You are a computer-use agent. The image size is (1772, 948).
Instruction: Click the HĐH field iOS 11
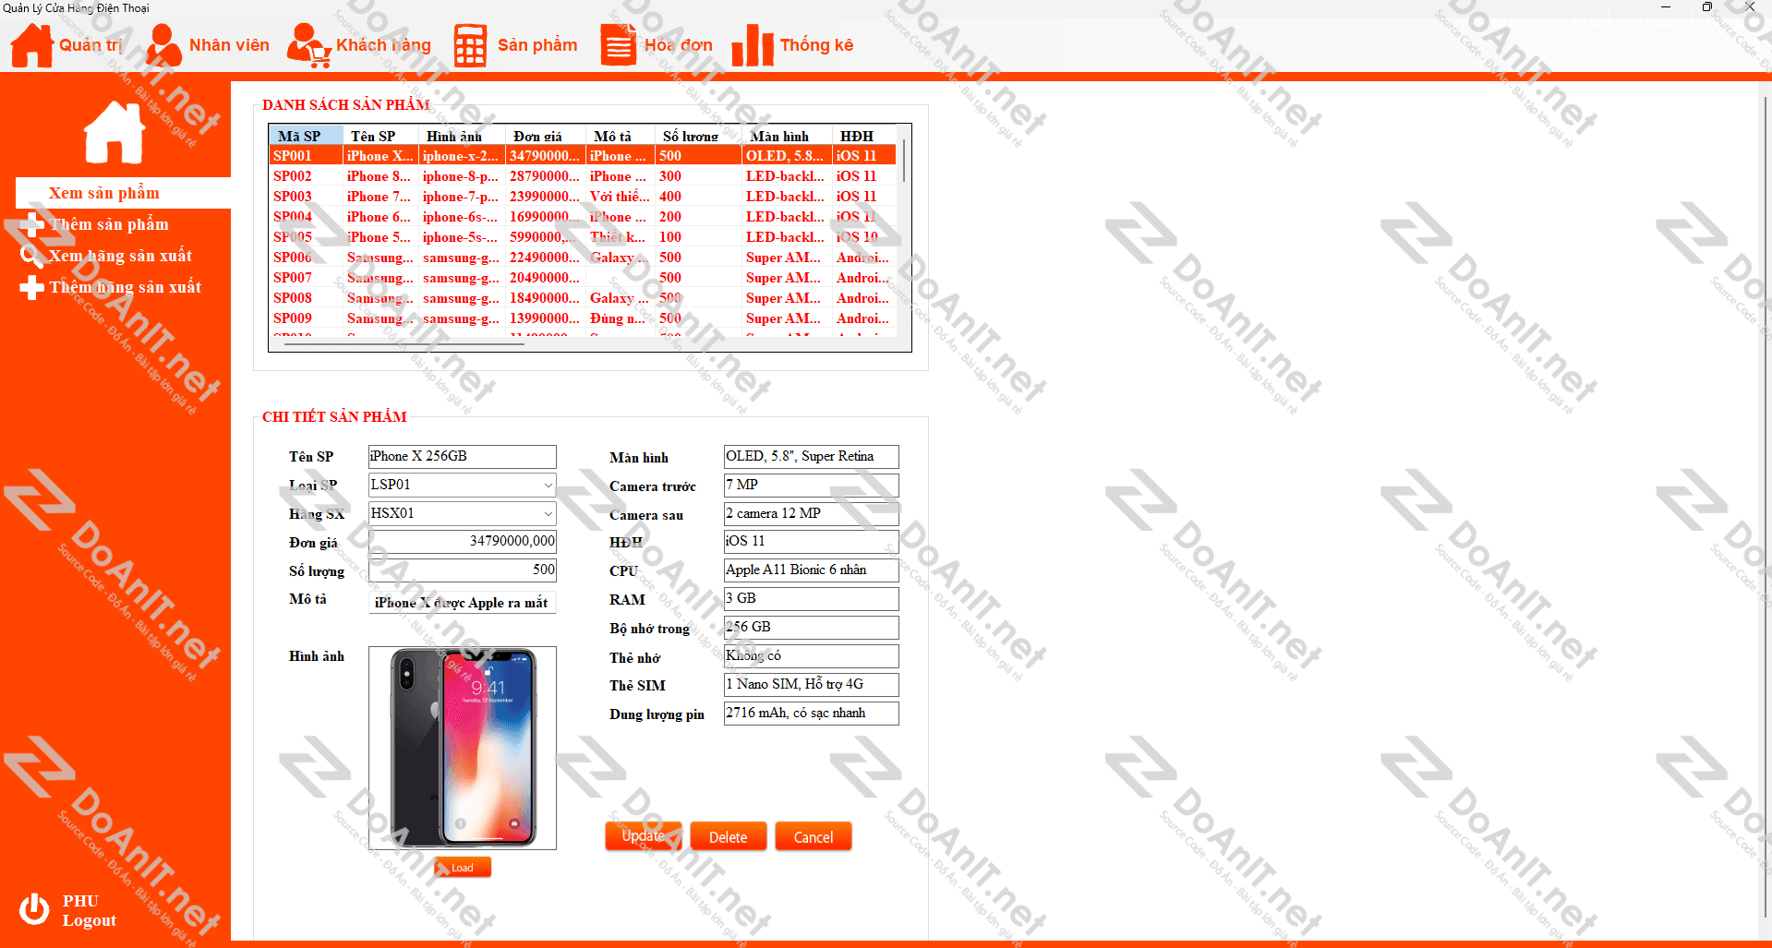click(x=812, y=541)
